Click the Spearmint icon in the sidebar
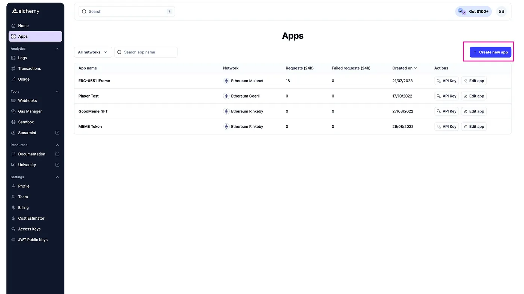524x294 pixels. (13, 133)
